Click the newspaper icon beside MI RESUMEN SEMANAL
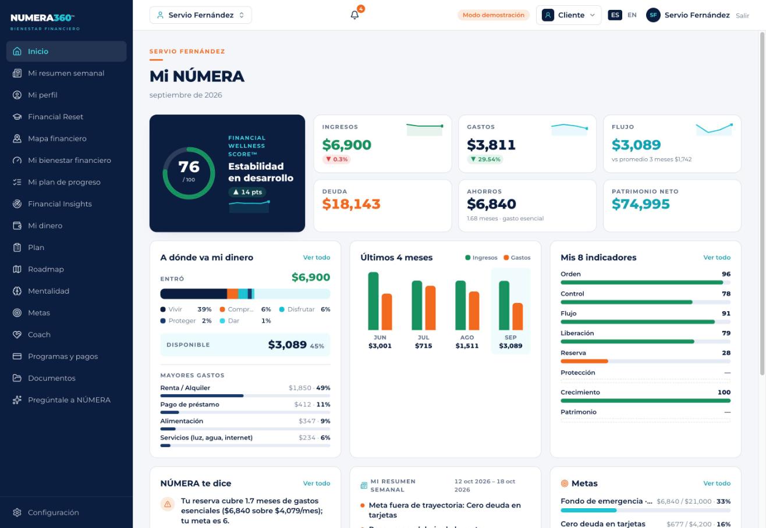The height and width of the screenshot is (528, 766). [364, 486]
